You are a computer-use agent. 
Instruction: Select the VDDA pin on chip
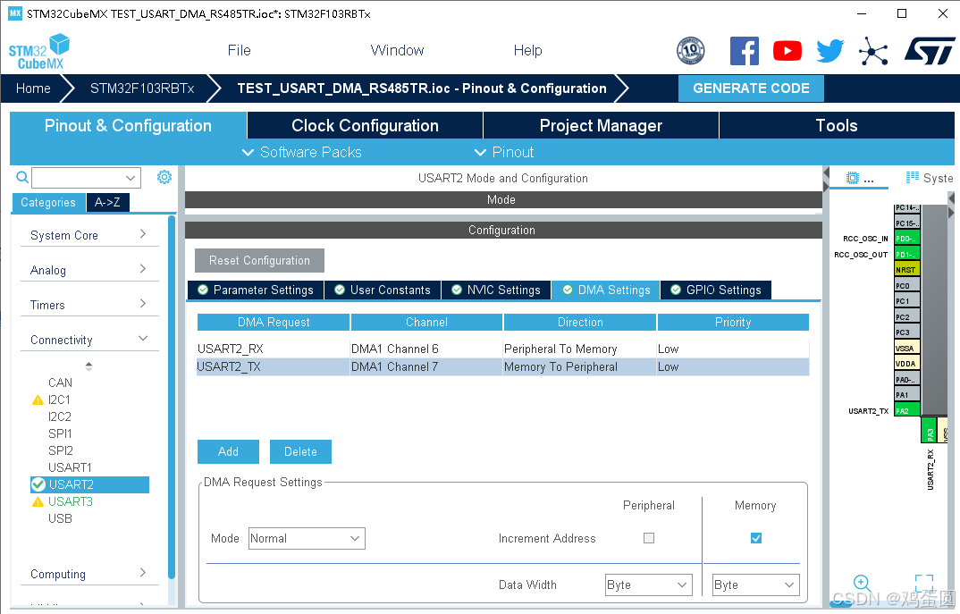click(906, 363)
